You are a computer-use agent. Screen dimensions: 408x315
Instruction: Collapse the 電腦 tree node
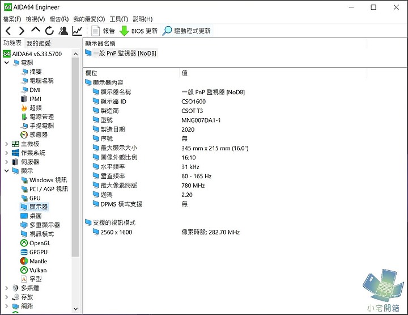click(x=7, y=62)
